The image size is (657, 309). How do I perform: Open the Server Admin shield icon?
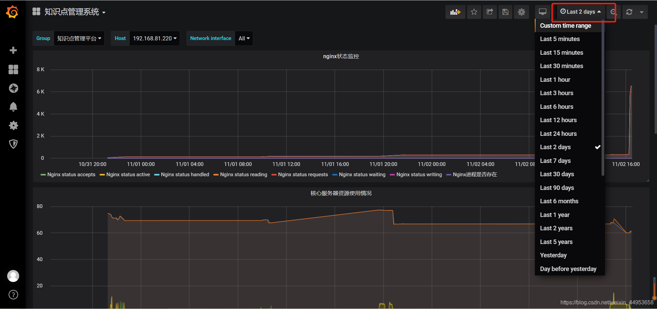tap(13, 144)
